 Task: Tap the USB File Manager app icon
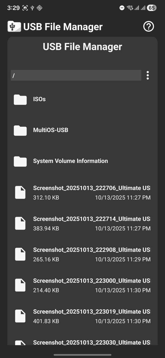(14, 26)
